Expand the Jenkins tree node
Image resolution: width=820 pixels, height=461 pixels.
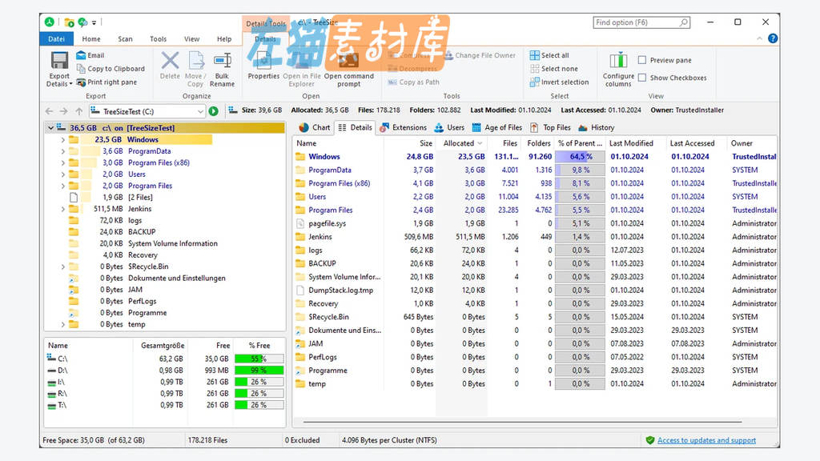tap(62, 209)
